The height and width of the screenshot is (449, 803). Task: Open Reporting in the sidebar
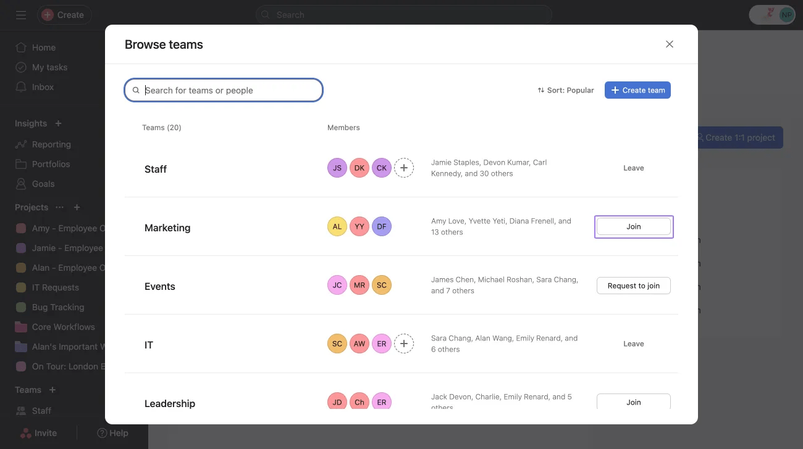[51, 144]
